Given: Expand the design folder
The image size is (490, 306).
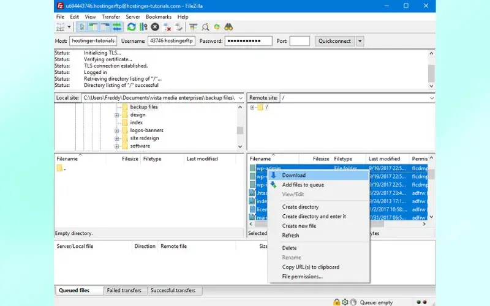Looking at the screenshot, I should 116,115.
